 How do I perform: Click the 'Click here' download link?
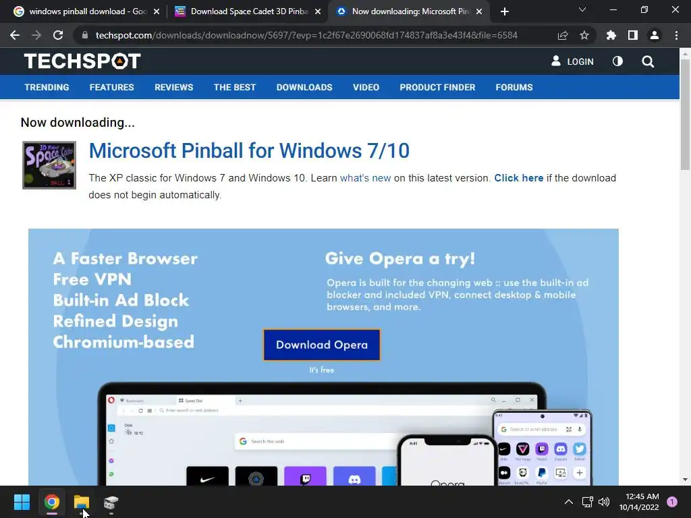519,178
